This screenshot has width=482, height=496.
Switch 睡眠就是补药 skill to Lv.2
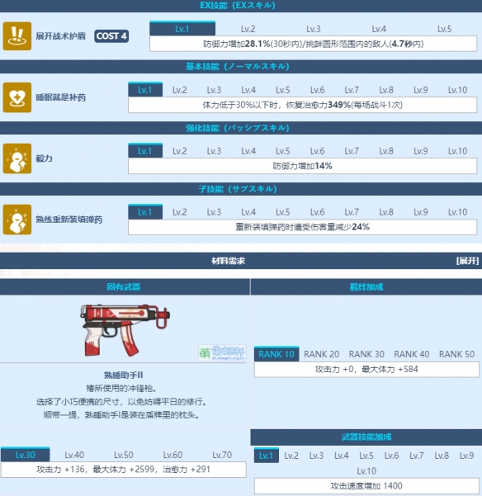coord(180,90)
